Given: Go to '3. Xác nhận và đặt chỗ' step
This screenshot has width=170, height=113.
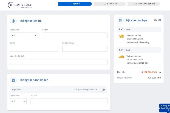Looking at the screenshot, I should (x=144, y=4).
